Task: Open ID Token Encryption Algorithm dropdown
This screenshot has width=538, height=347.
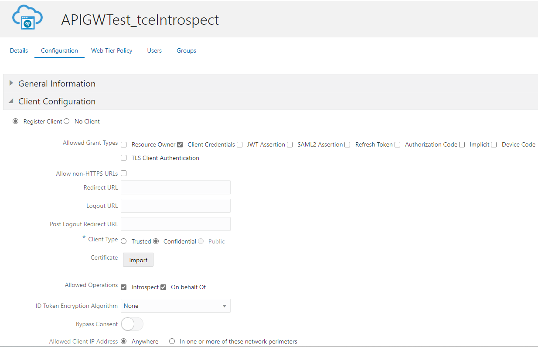Action: pos(175,306)
